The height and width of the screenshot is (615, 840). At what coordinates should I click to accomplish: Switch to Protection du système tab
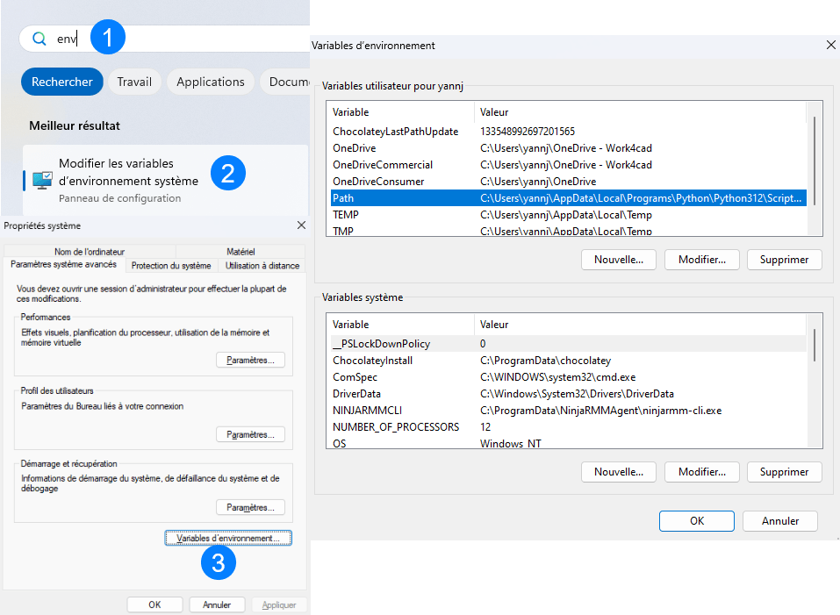171,266
